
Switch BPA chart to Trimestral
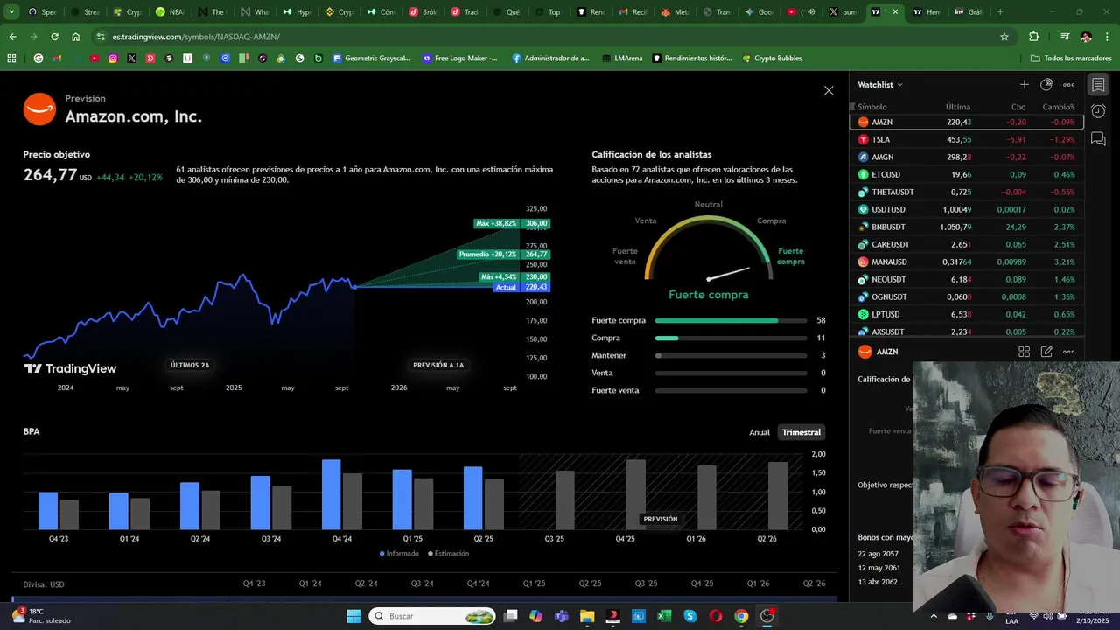pos(801,432)
